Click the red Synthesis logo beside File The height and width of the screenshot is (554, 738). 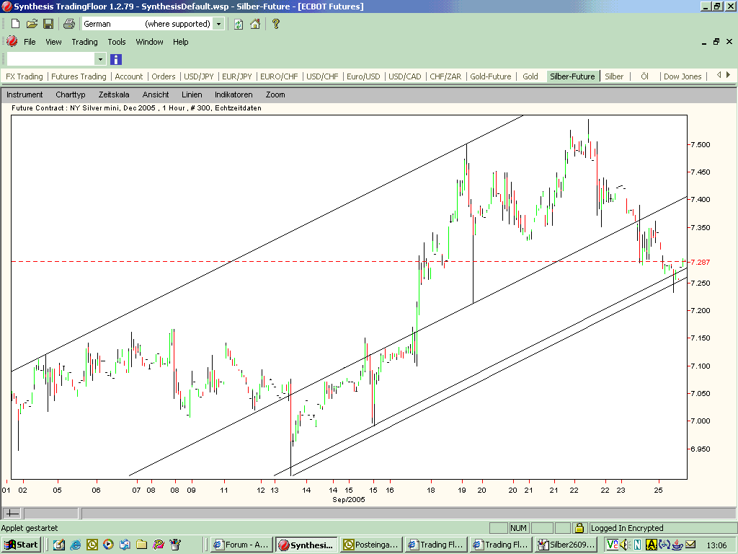(12, 41)
